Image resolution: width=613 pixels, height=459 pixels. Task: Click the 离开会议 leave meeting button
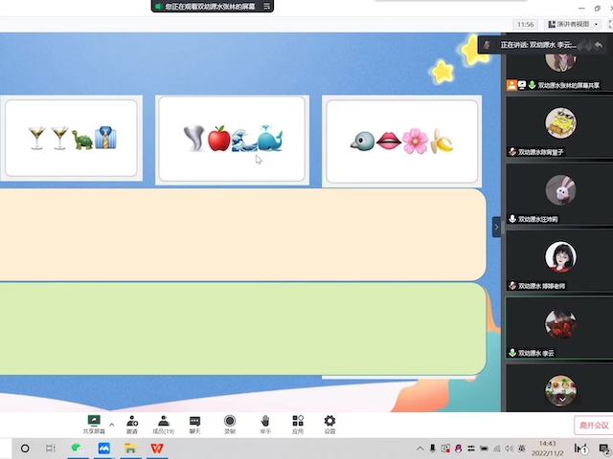594,425
